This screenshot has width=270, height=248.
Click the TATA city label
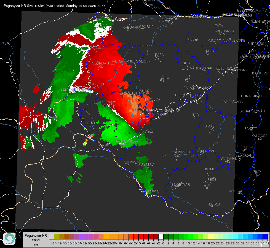point(219,25)
